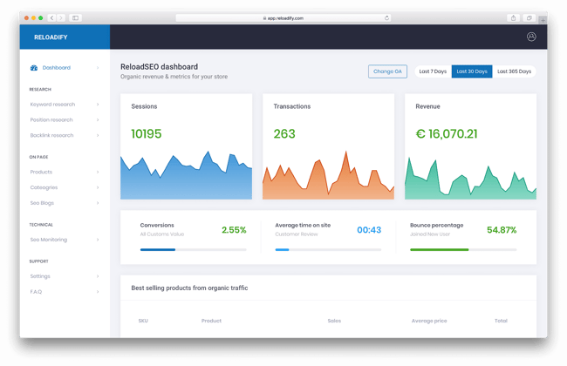Reload the page in address bar
This screenshot has height=366, width=567.
(386, 17)
